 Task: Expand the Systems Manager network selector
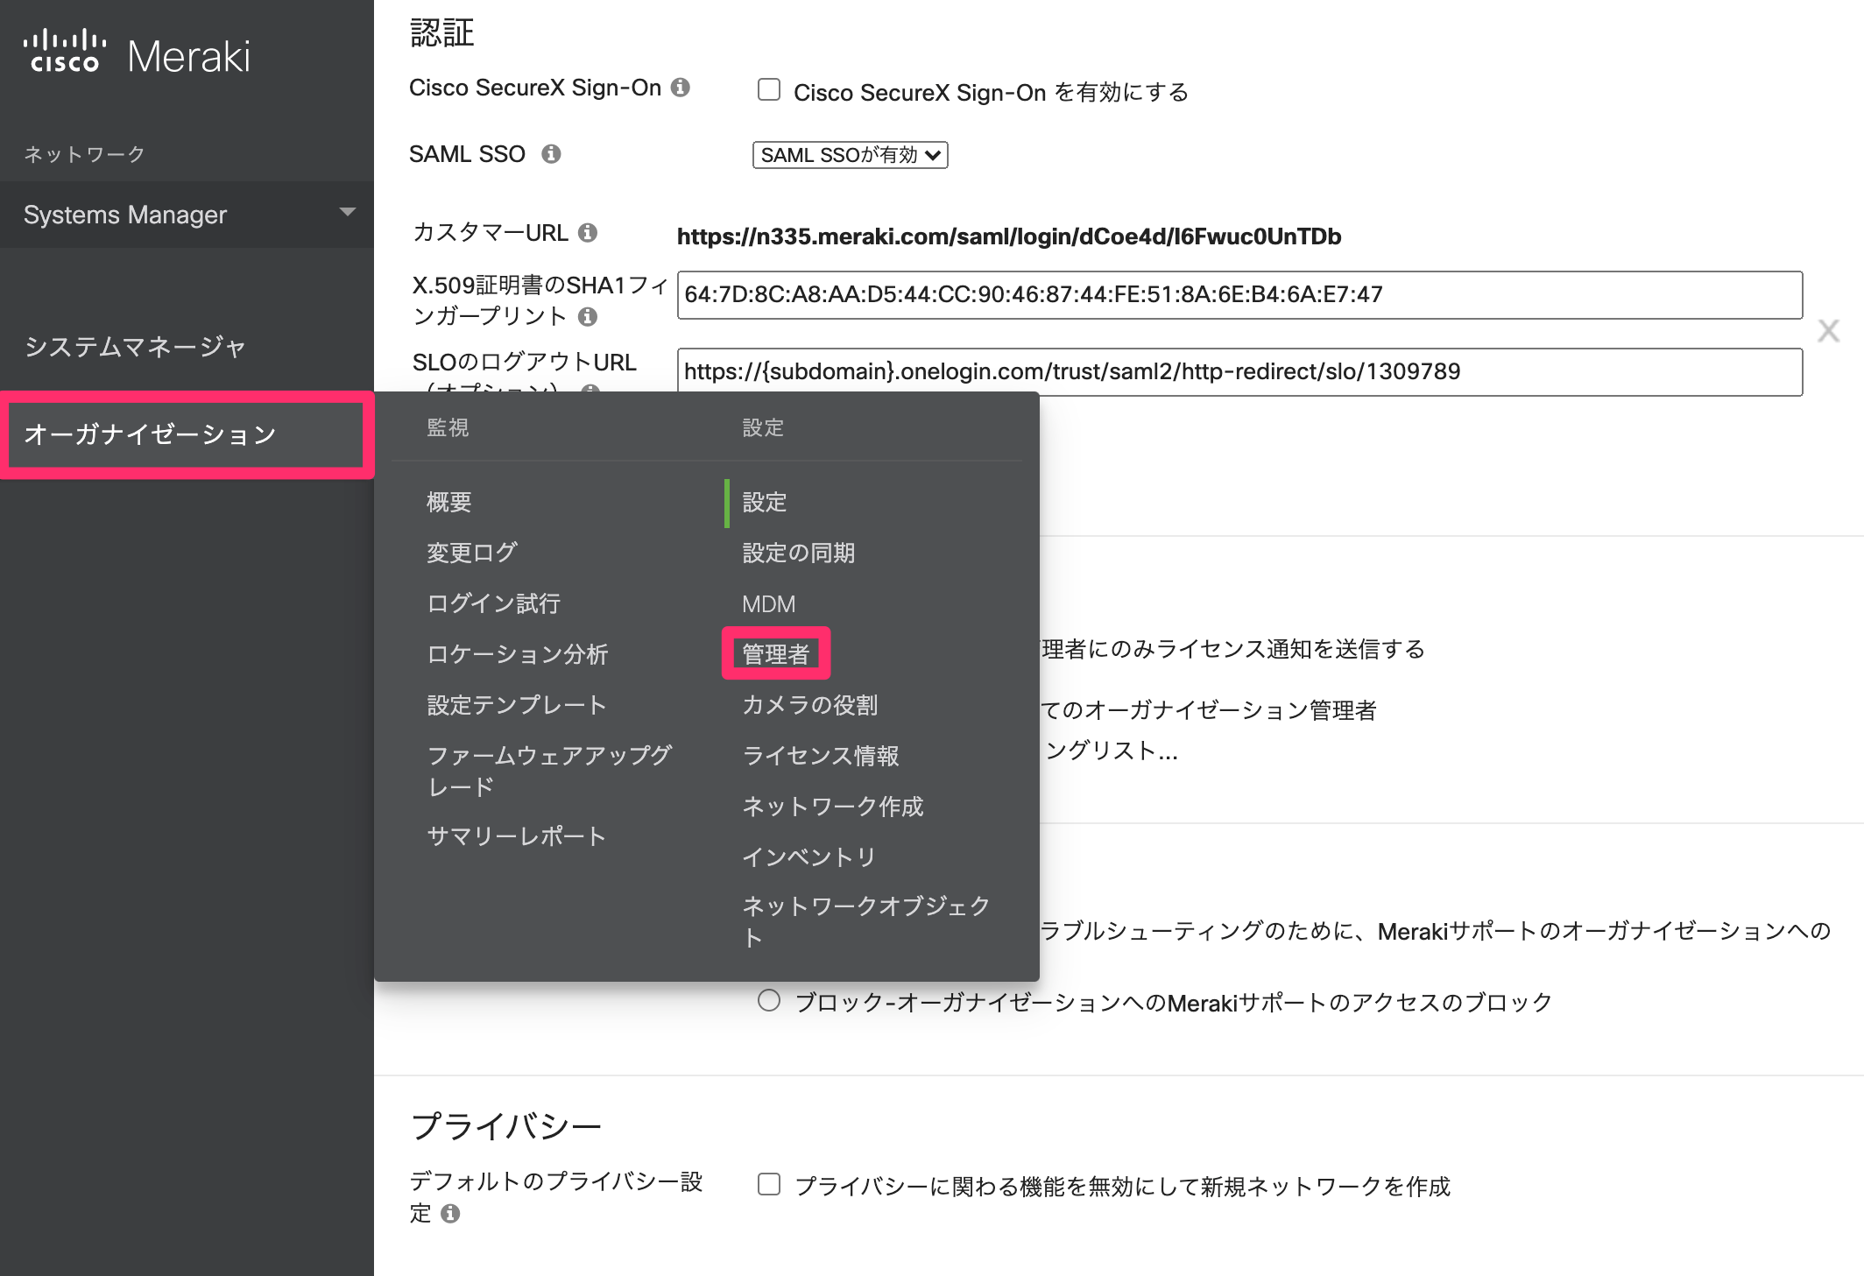click(x=187, y=215)
